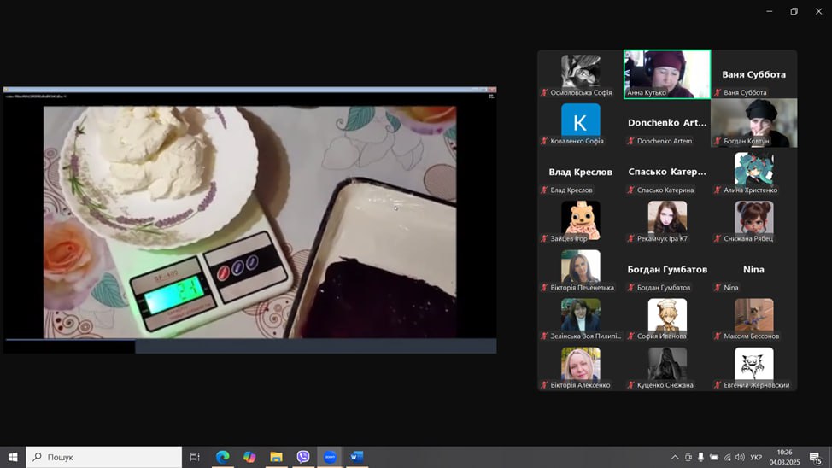The width and height of the screenshot is (832, 468).
Task: Switch to Microsoft Word in taskbar
Action: (x=357, y=457)
